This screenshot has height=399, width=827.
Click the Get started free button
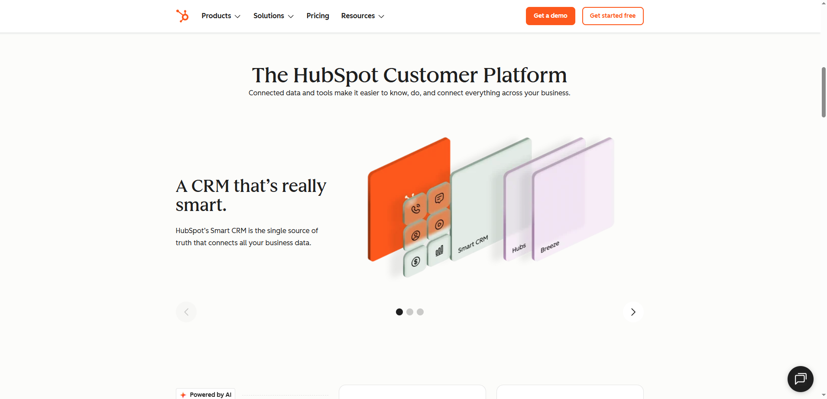tap(613, 16)
